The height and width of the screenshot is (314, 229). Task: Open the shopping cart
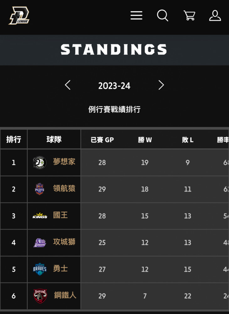click(189, 15)
